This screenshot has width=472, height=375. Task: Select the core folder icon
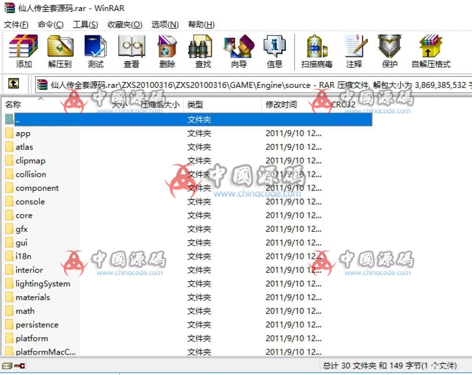point(9,215)
